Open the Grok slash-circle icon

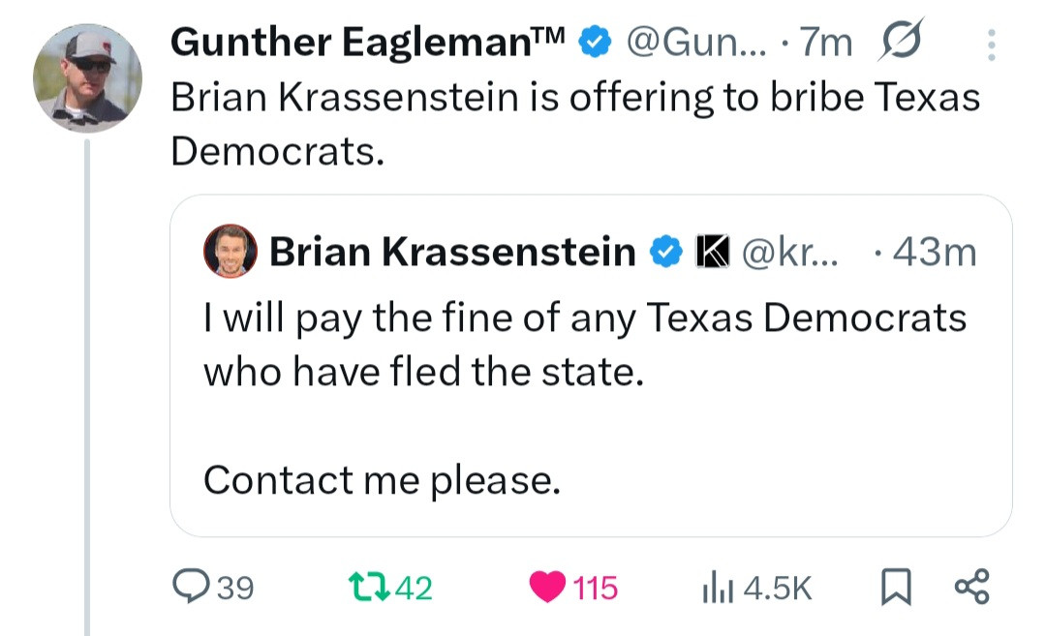(901, 41)
